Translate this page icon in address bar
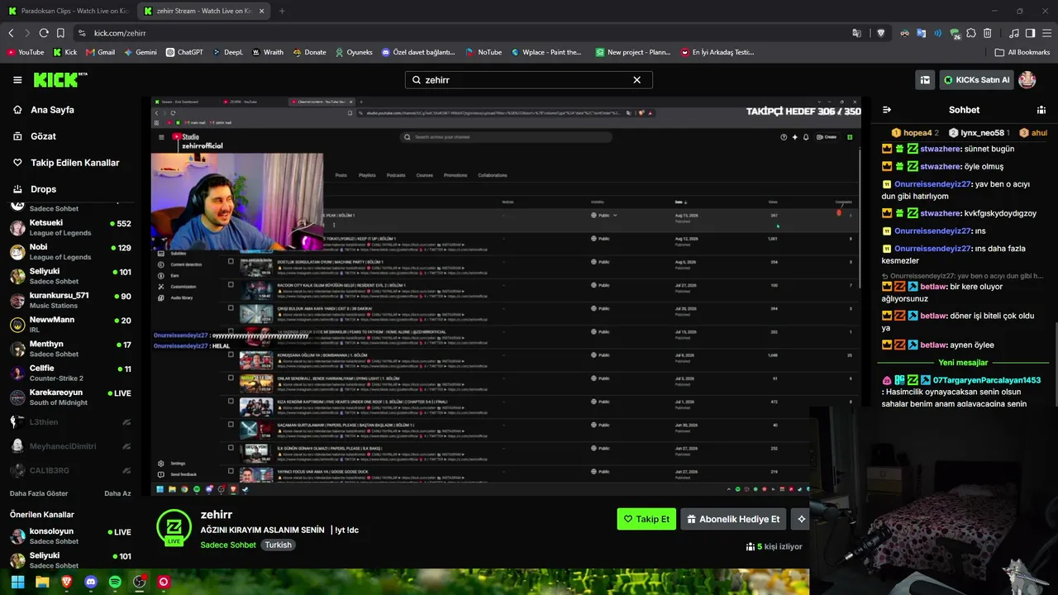This screenshot has height=595, width=1058. pyautogui.click(x=856, y=33)
